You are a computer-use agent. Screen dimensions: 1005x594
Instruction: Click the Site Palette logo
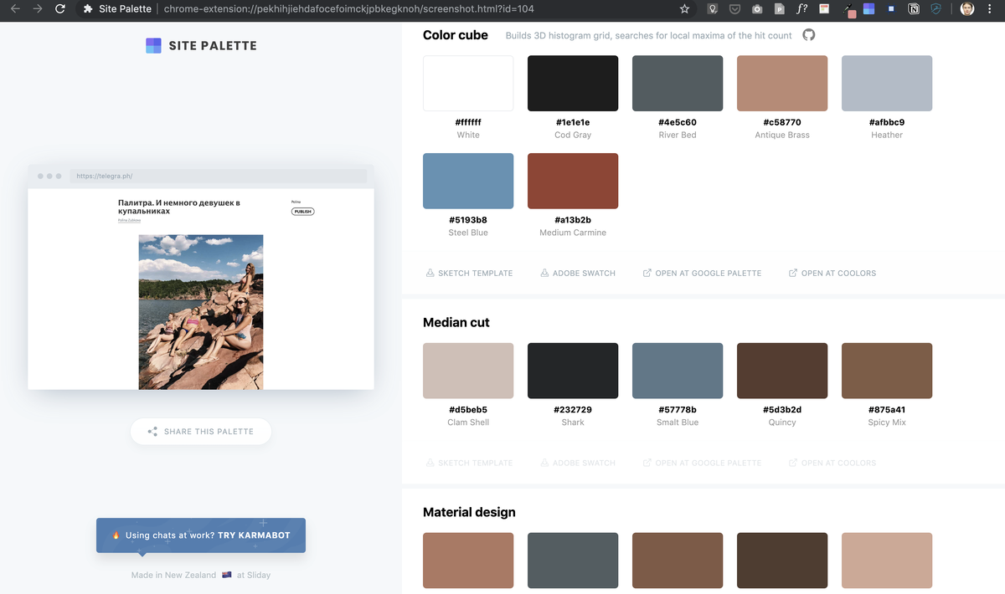(x=201, y=45)
